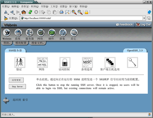Image resolution: width=153 pixels, height=118 pixels.
Task: Open the 书签(B) Bookmarks menu
Action: [x=44, y=6]
